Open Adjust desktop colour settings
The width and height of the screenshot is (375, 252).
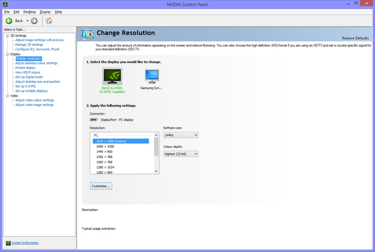click(x=37, y=63)
